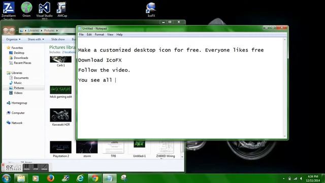Screen dimensions: 325x183
Task: Click the pinned taskbar icon beside Firefox
Action: pos(66,178)
